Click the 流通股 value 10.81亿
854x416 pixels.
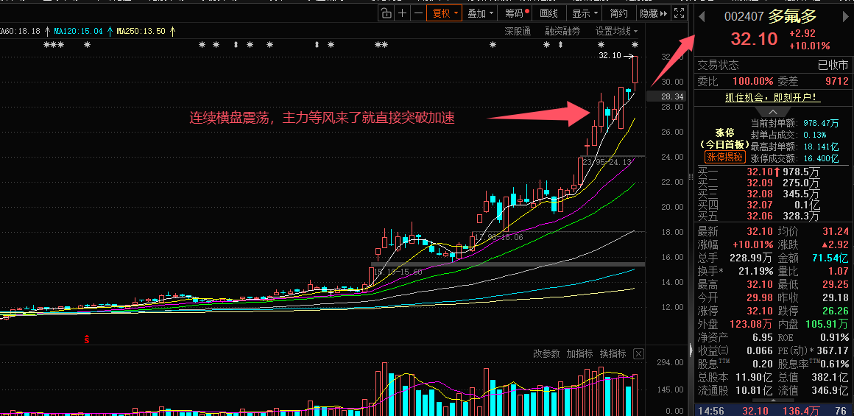tap(752, 390)
